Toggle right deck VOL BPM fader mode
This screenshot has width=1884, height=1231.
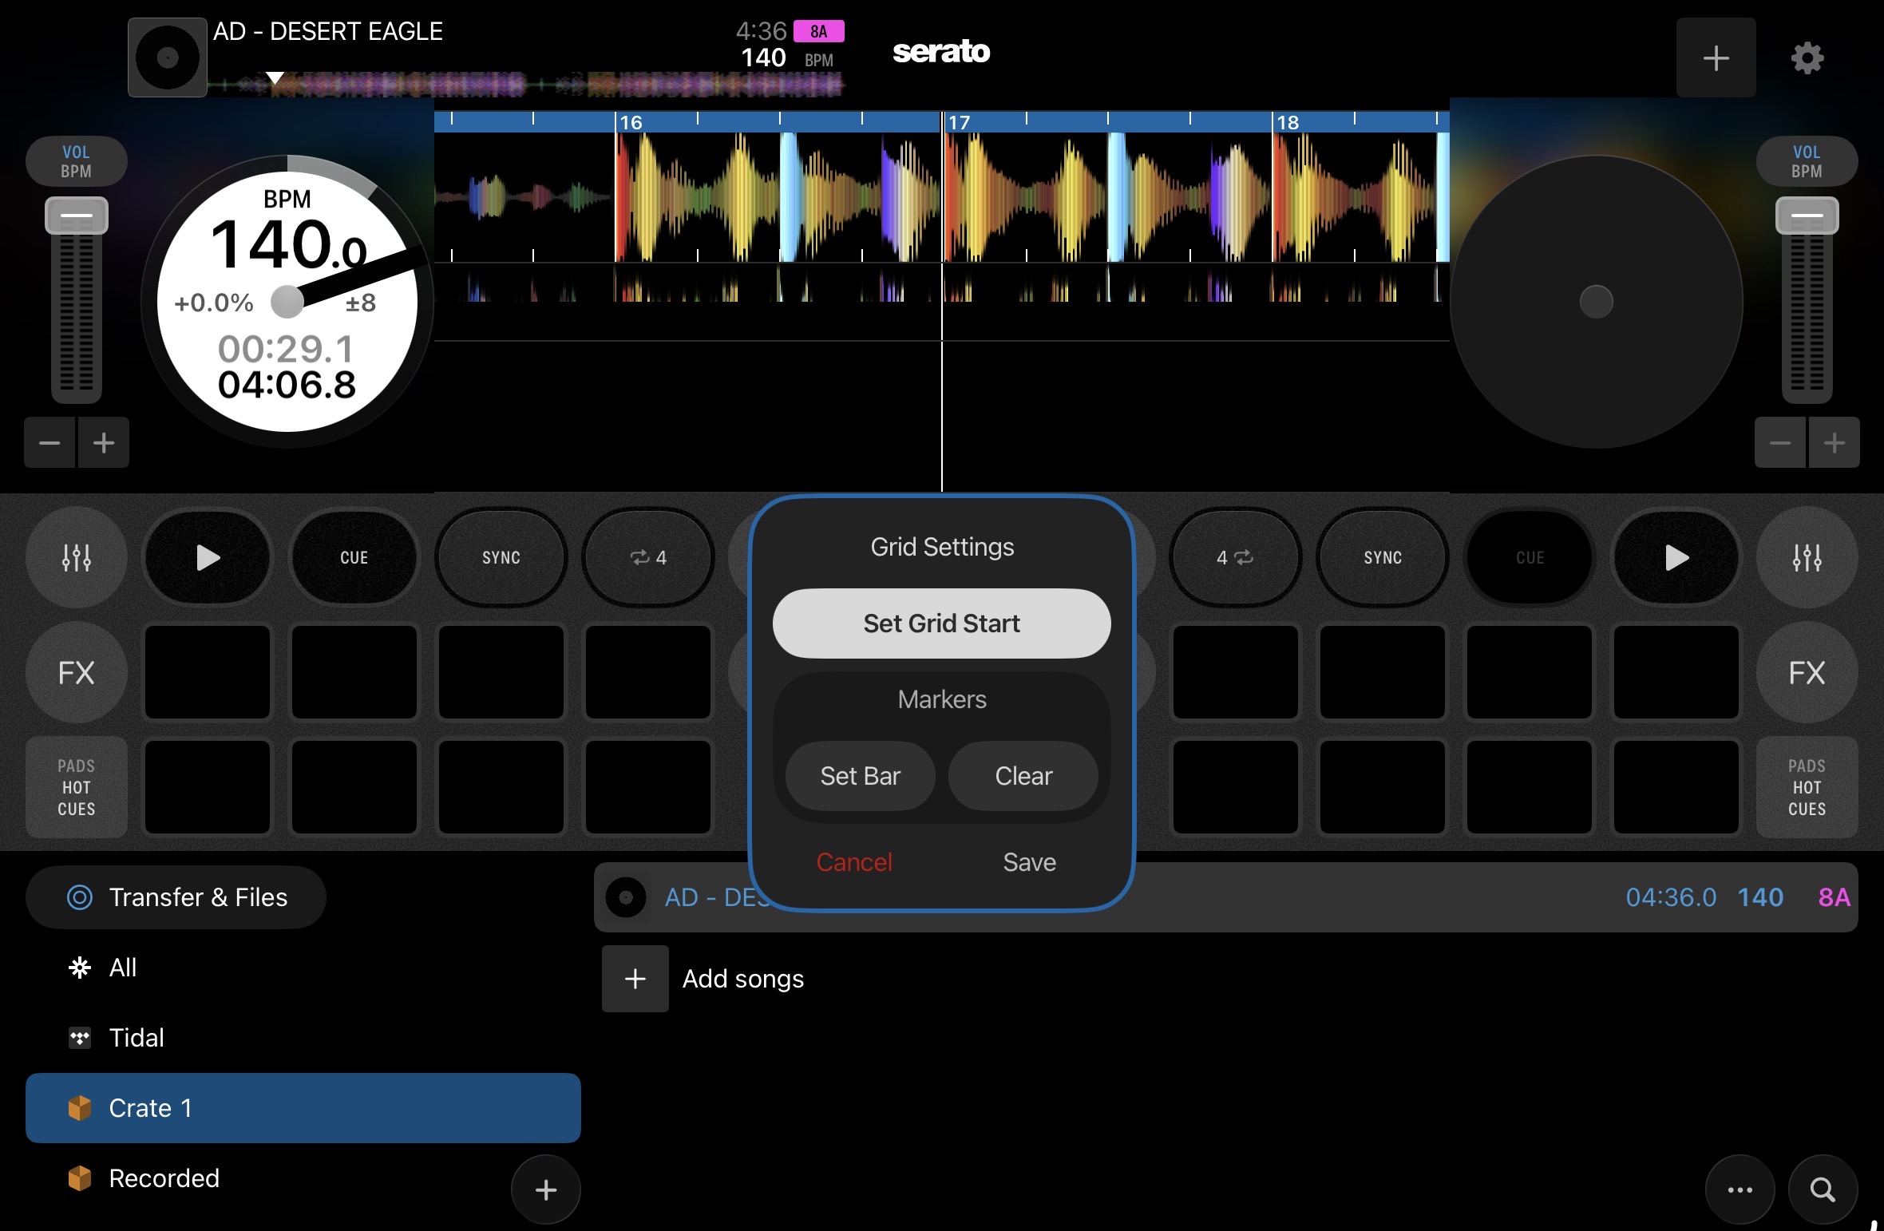click(x=1807, y=161)
